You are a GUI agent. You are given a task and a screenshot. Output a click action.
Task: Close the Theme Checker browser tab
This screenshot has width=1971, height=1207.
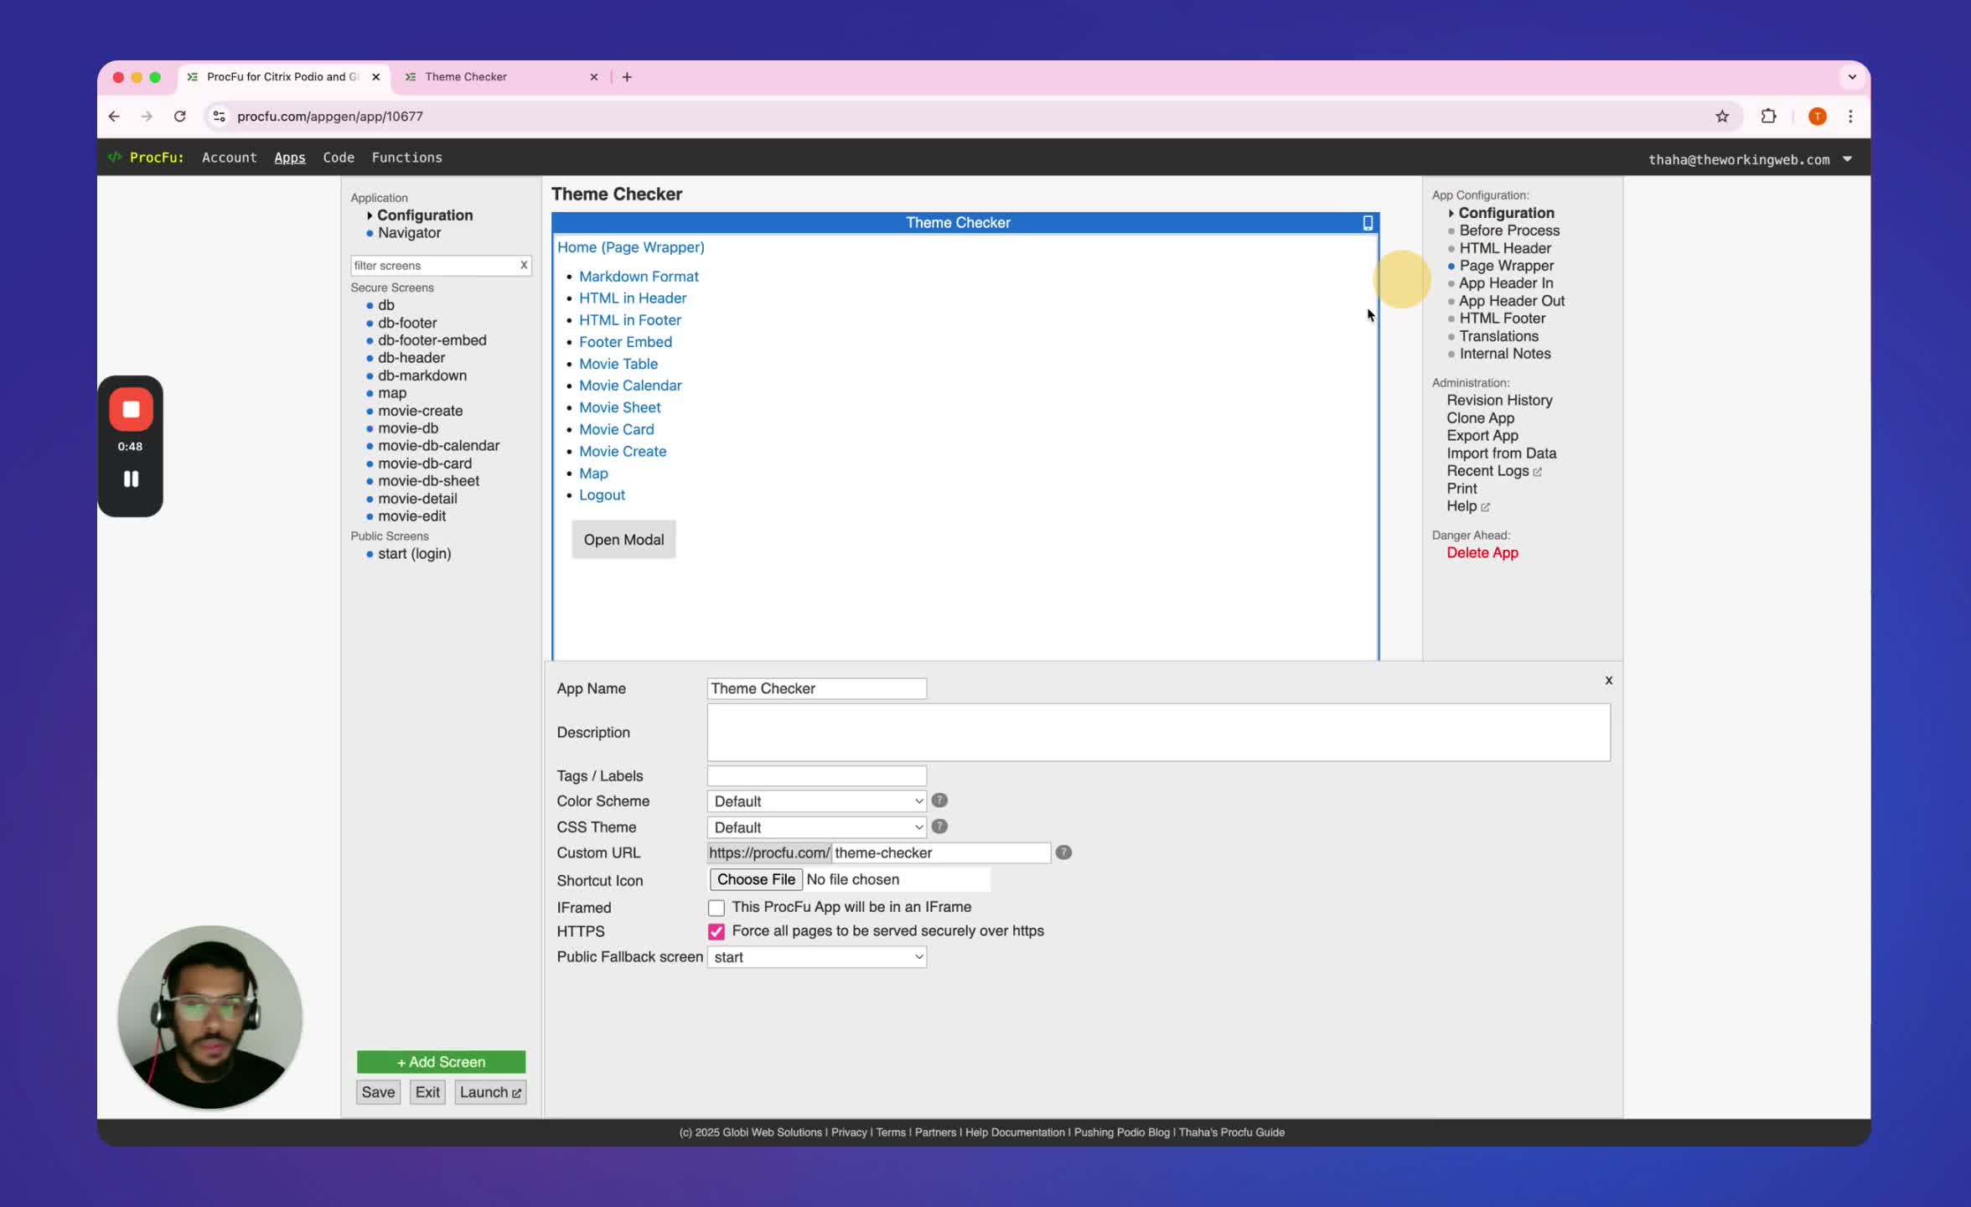point(593,77)
